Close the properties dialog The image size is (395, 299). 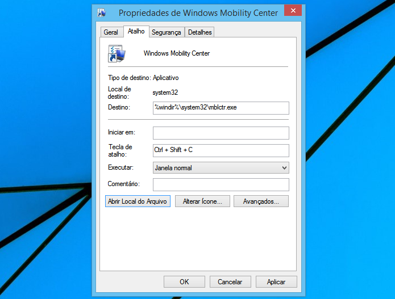pyautogui.click(x=293, y=10)
